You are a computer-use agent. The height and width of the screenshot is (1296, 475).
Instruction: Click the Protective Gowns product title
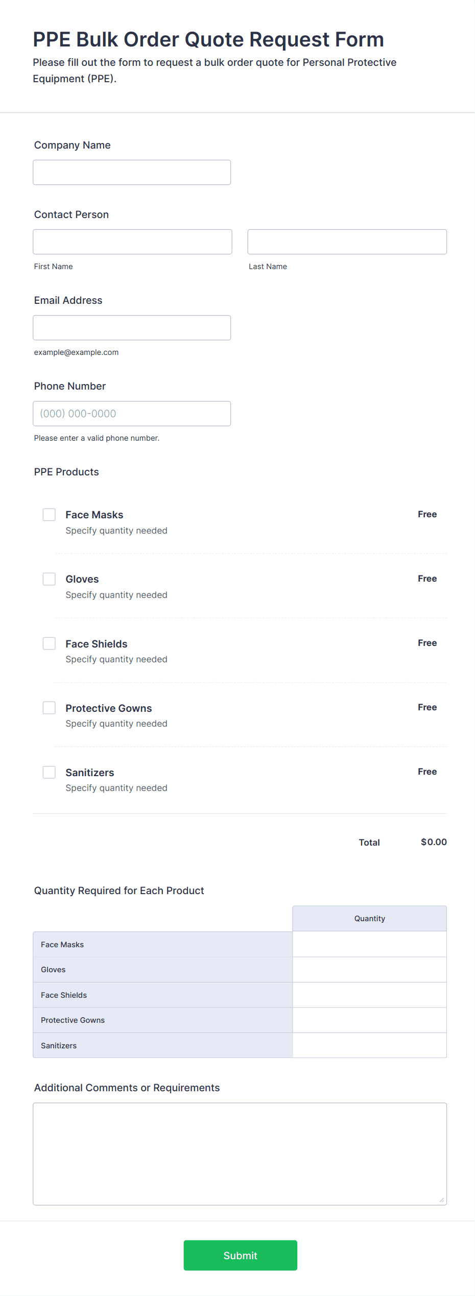tap(109, 708)
